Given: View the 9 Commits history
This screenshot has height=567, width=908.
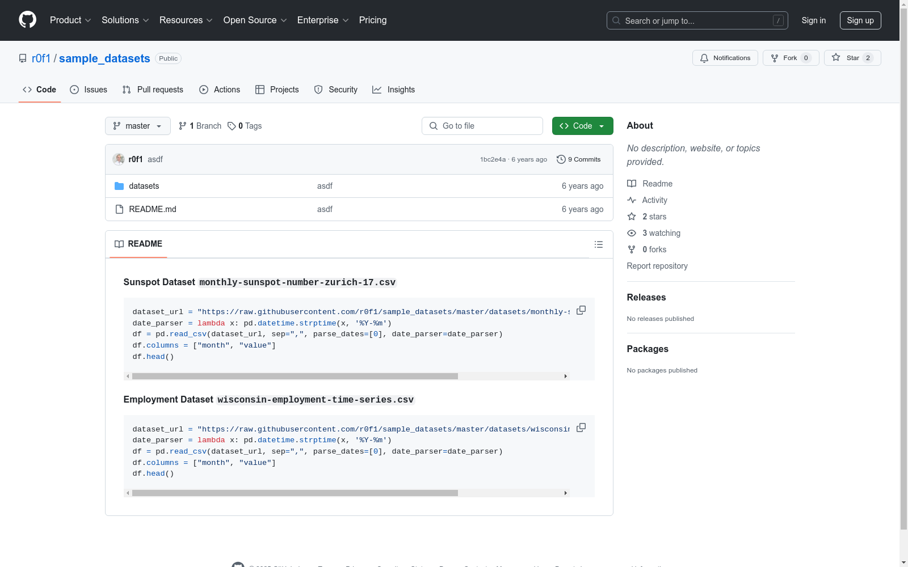Looking at the screenshot, I should click(579, 159).
